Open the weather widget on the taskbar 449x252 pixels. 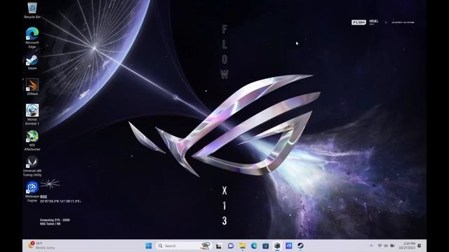[x=41, y=246]
